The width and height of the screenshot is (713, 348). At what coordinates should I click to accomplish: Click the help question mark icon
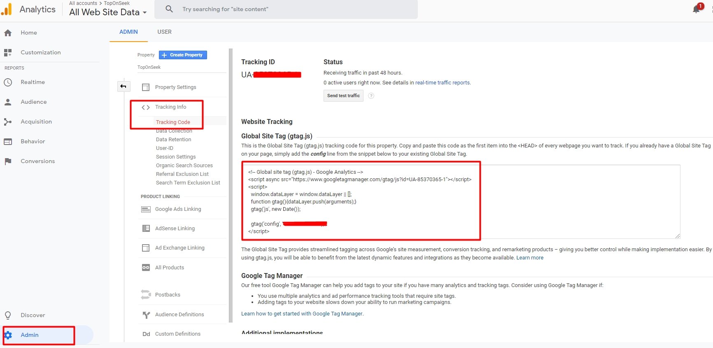(371, 96)
